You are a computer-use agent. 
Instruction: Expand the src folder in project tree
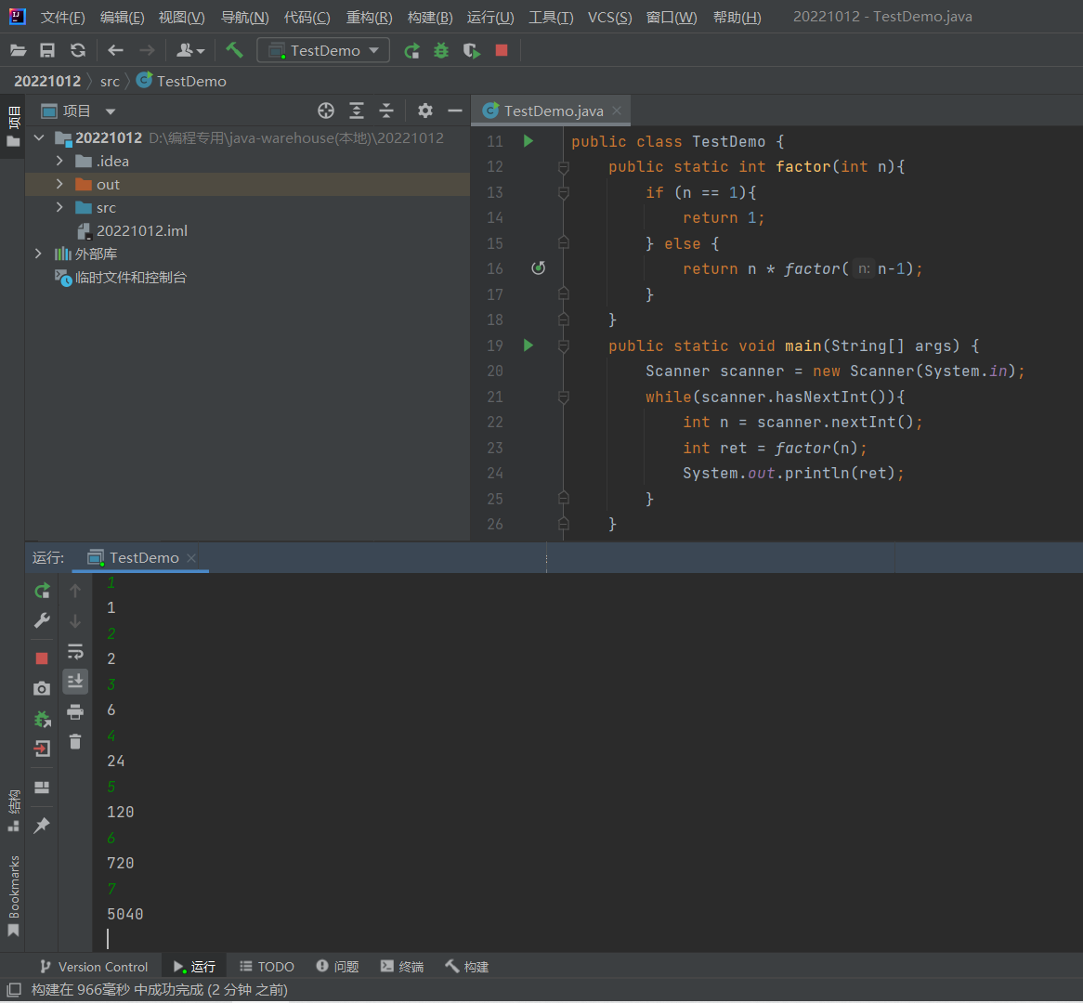click(60, 207)
